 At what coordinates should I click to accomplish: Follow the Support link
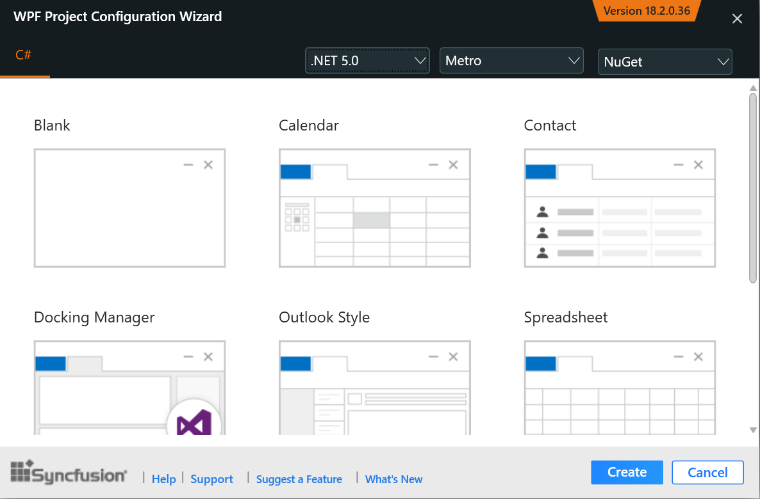[211, 479]
